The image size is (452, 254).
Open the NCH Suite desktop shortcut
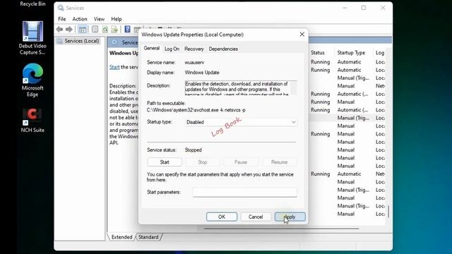coord(32,121)
